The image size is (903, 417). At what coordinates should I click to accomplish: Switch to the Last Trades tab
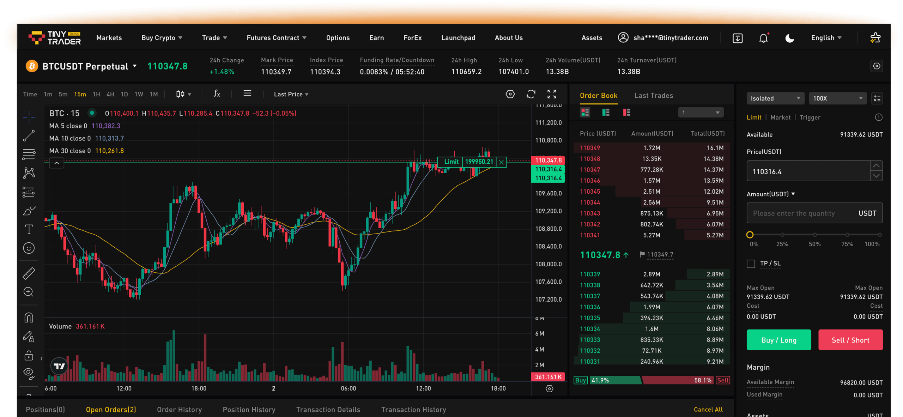(653, 95)
